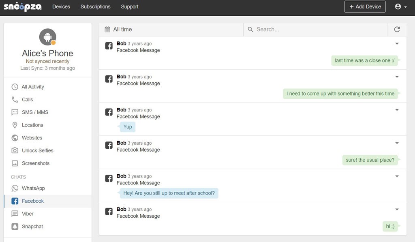Click the refresh icon beside the search bar
Screen dimensions: 415x242
[397, 29]
